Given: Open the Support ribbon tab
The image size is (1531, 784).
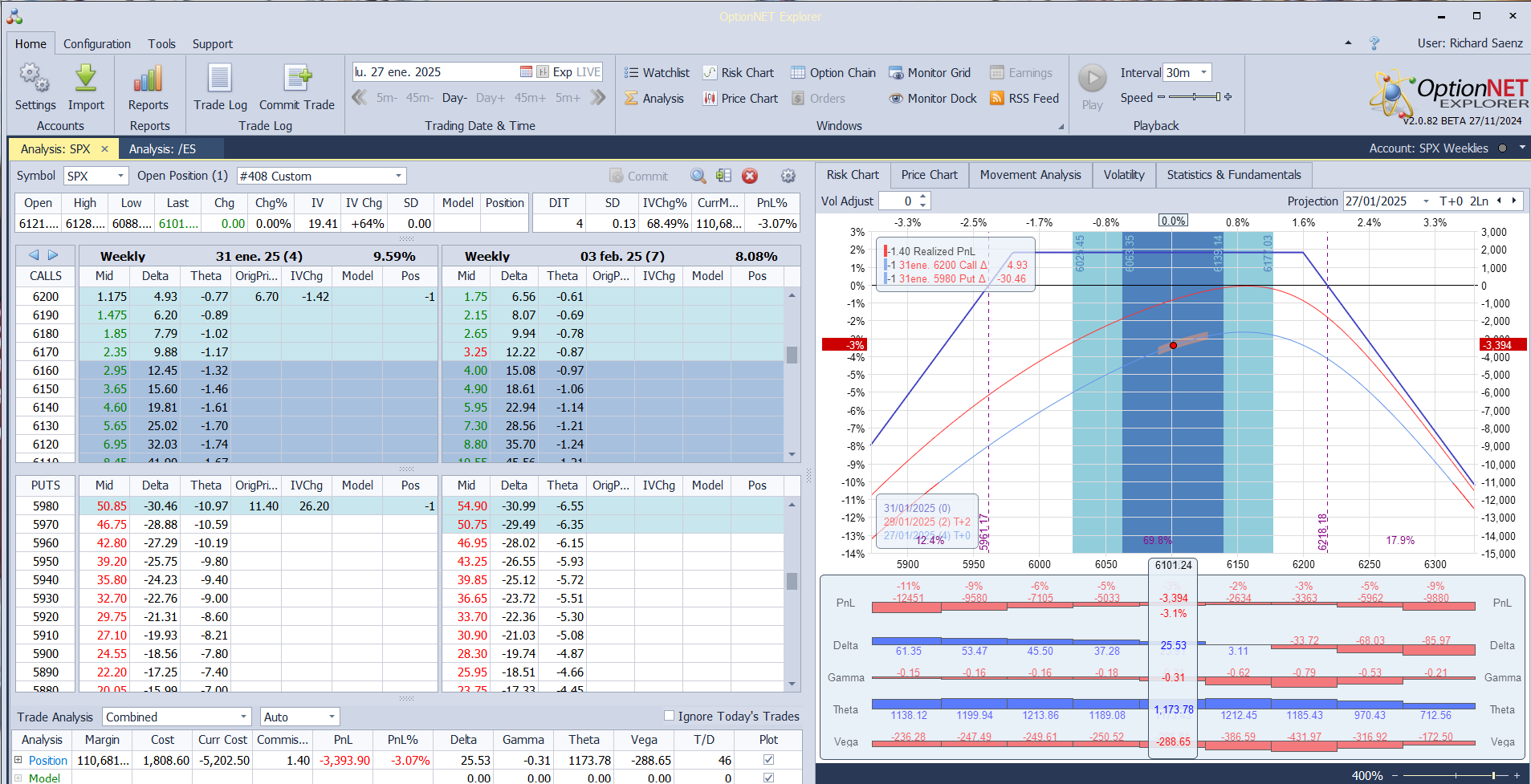Looking at the screenshot, I should (x=213, y=44).
